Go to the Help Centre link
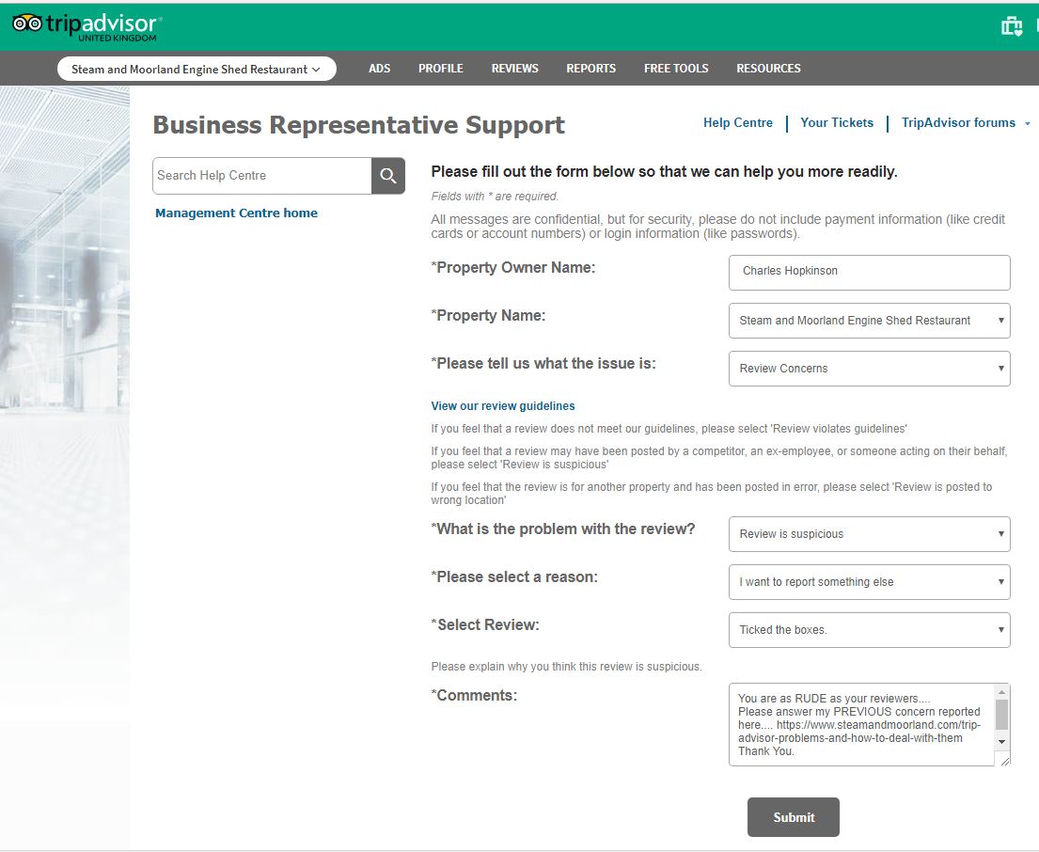The width and height of the screenshot is (1039, 852). 737,122
